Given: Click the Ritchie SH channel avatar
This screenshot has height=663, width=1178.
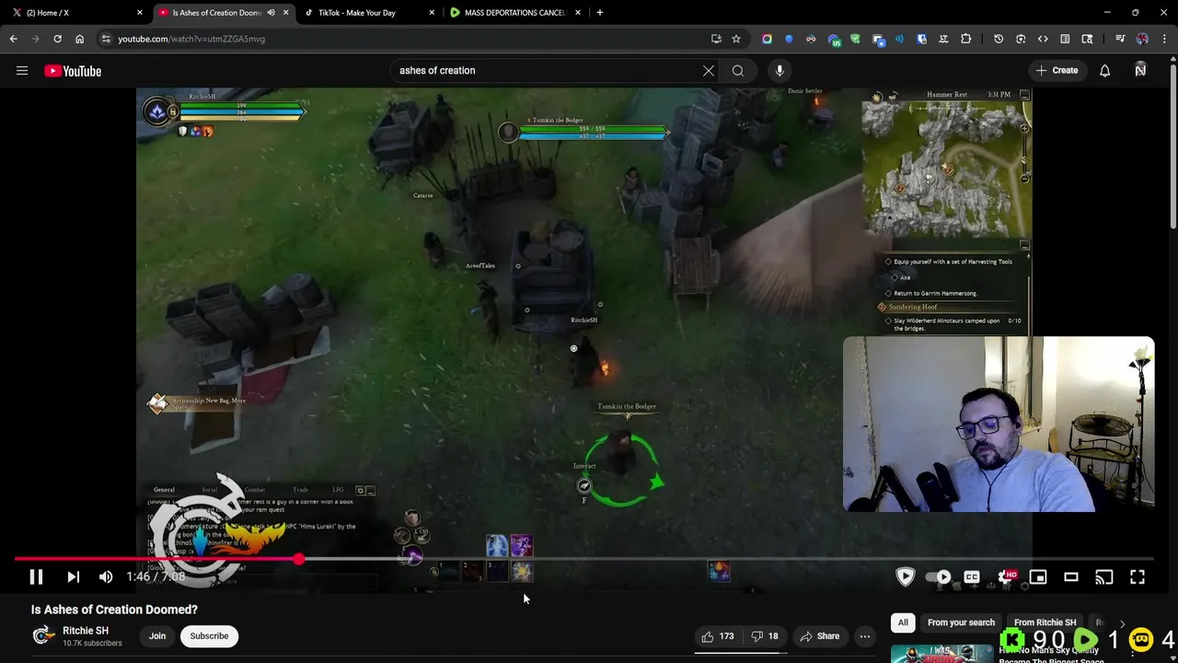Looking at the screenshot, I should click(42, 635).
